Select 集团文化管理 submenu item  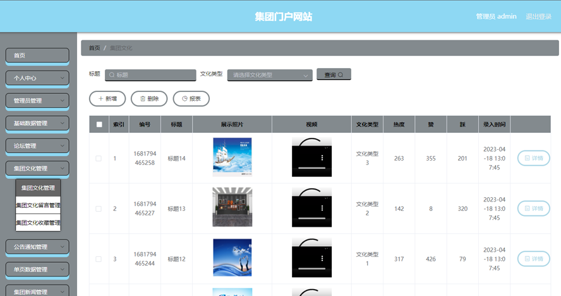click(38, 188)
